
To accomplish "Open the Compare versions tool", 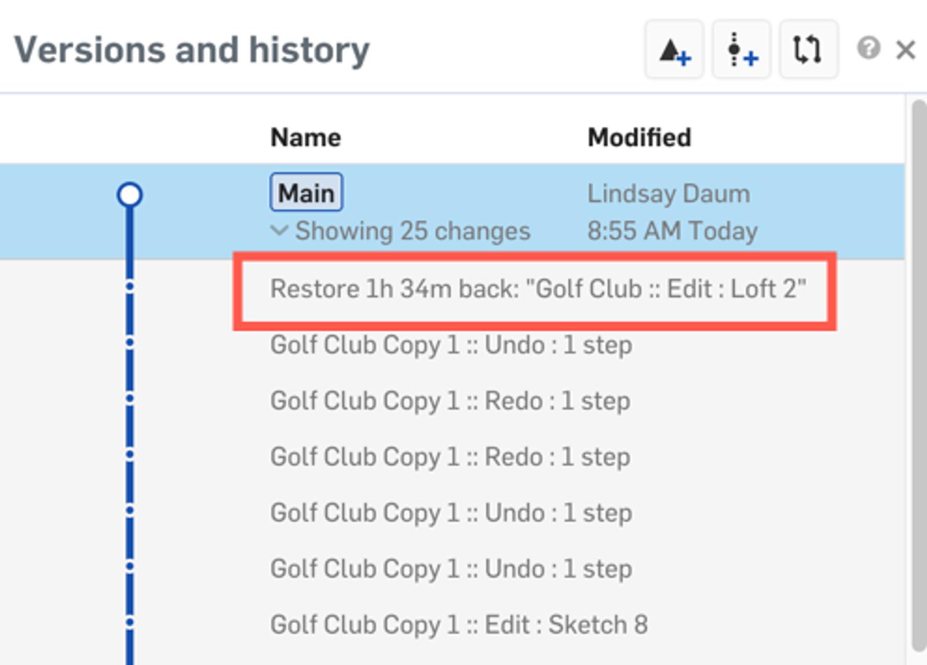I will coord(808,50).
